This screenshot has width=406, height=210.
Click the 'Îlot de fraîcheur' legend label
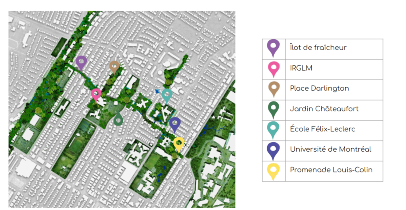tap(318, 48)
